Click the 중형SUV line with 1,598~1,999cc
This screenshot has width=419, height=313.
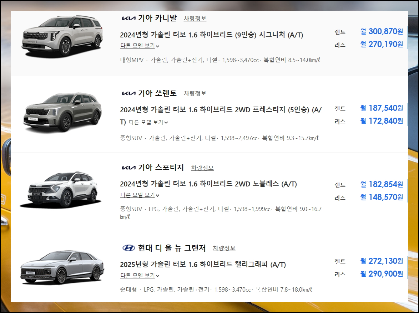coord(221,213)
